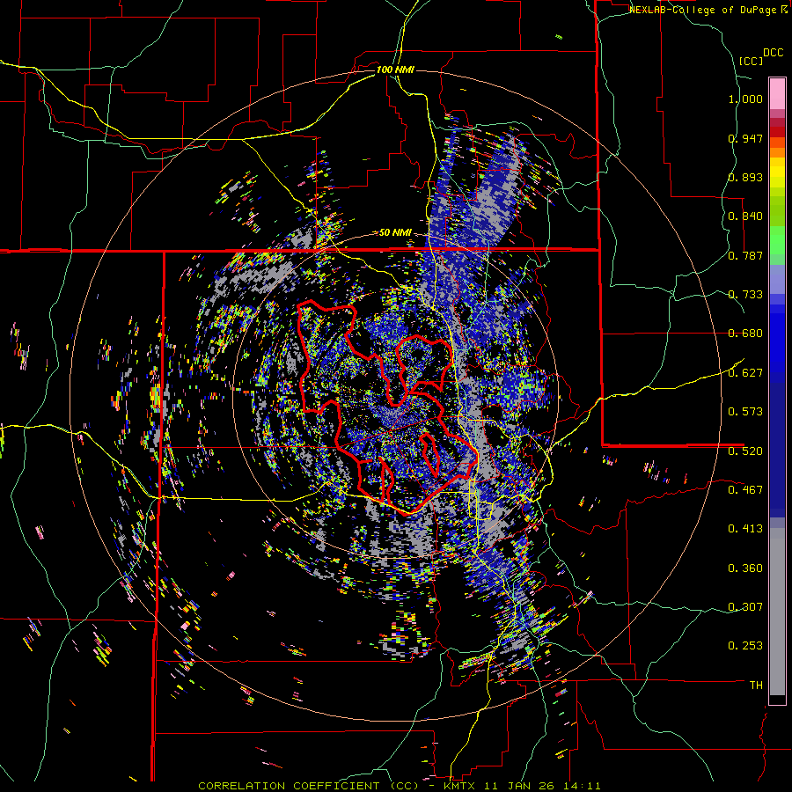Pick the gray swatch in the color bar
The image size is (792, 792).
click(777, 612)
